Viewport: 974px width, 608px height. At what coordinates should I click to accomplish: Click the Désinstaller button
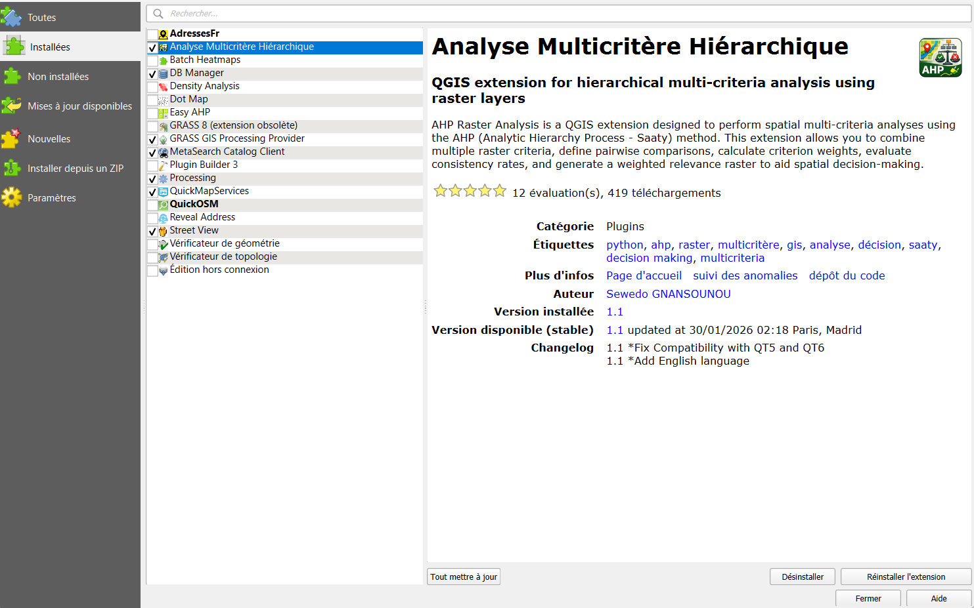pos(802,577)
